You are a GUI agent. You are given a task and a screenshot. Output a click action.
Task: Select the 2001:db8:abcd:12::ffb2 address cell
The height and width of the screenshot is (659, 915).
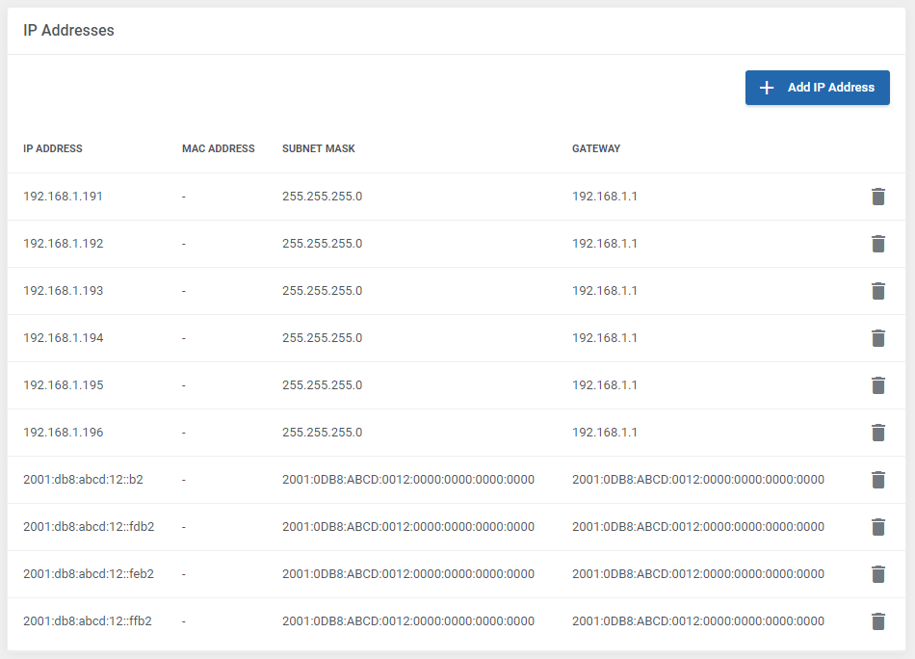coord(88,621)
